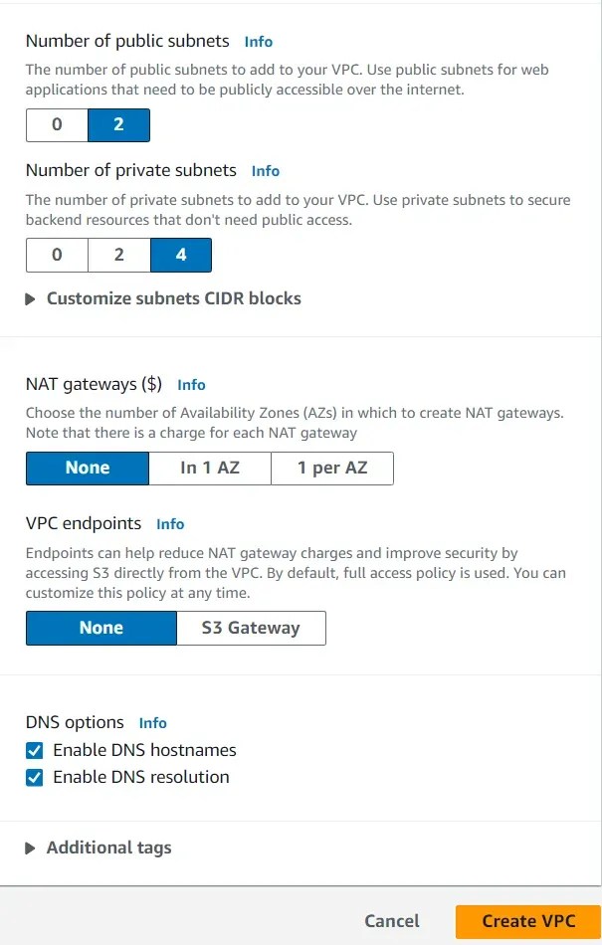This screenshot has width=602, height=945.
Task: Open Info for private subnets
Action: (265, 171)
